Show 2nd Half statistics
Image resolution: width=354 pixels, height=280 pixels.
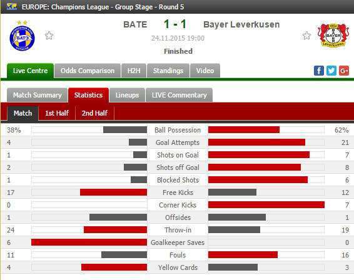[x=94, y=113]
